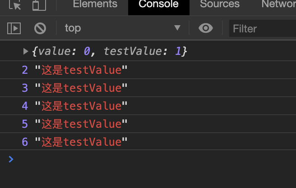The image size is (296, 188).
Task: Show the console sidebar panel
Action: (x=14, y=28)
